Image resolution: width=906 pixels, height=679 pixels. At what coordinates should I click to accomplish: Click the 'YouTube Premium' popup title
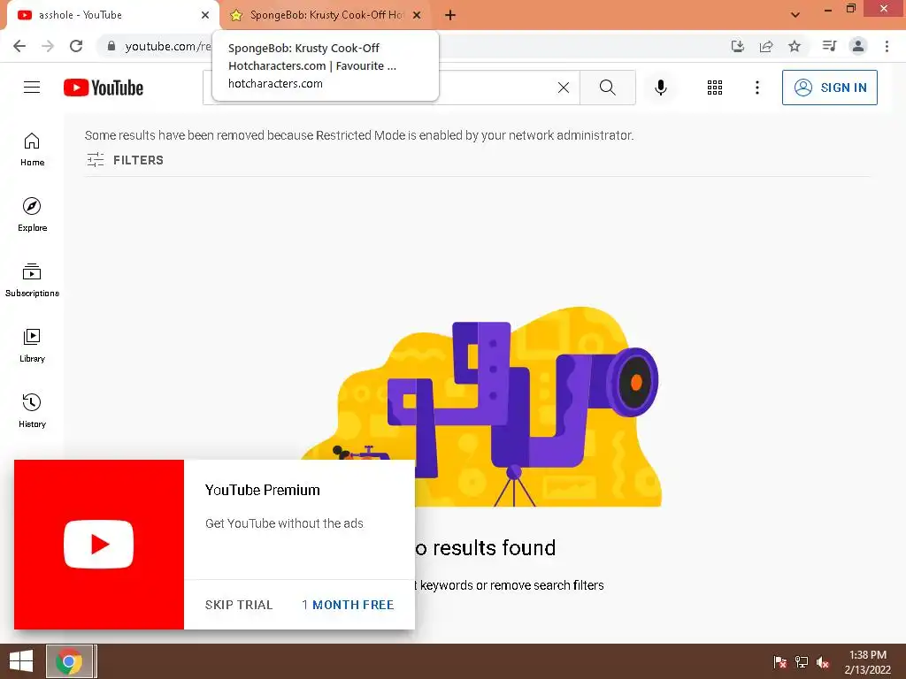pyautogui.click(x=262, y=490)
